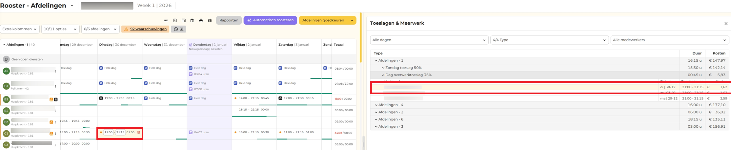Click the Duur column header

[x=697, y=53]
